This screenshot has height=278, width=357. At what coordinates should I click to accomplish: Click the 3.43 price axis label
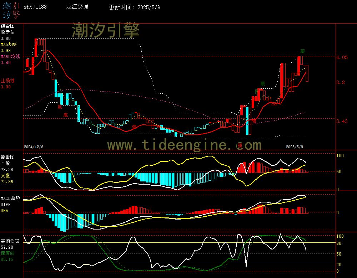[x=342, y=122]
